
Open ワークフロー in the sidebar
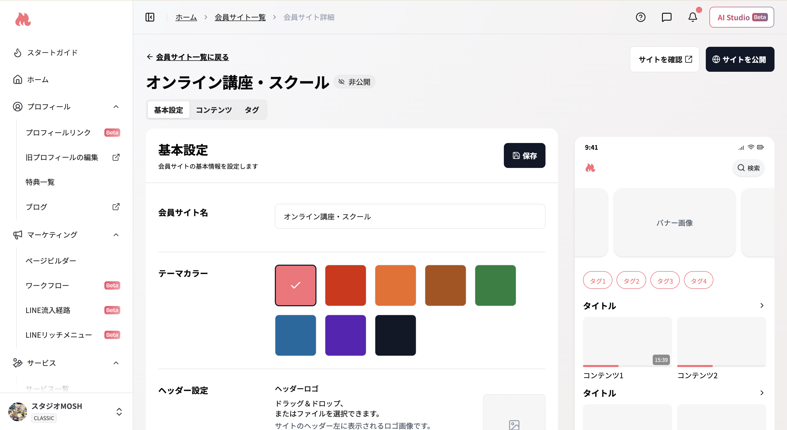(x=47, y=285)
